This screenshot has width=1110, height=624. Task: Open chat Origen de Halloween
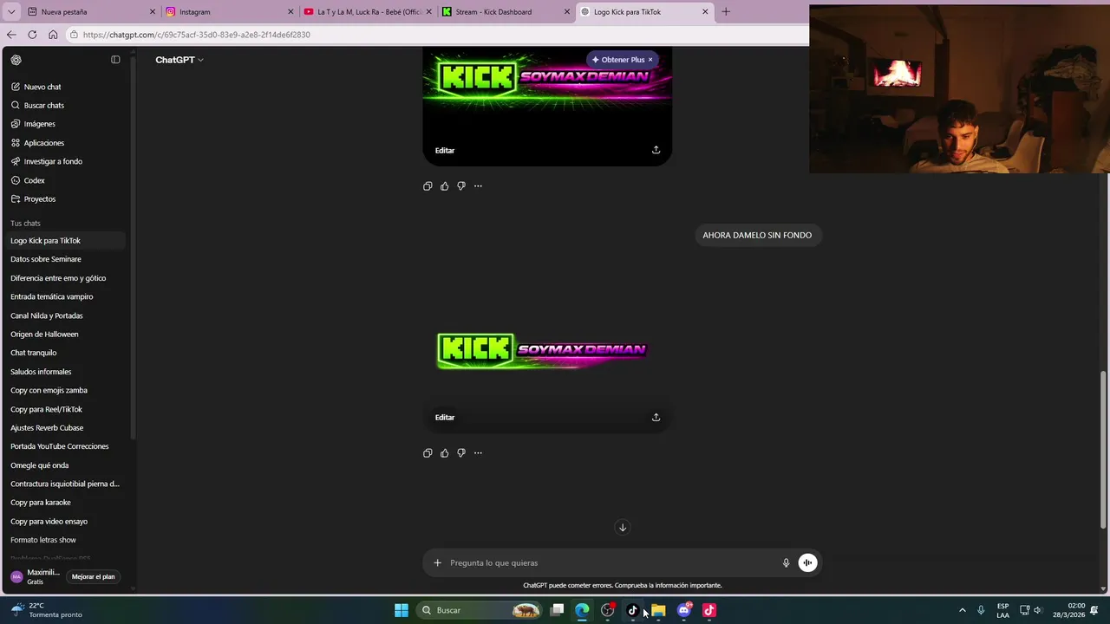65,335
